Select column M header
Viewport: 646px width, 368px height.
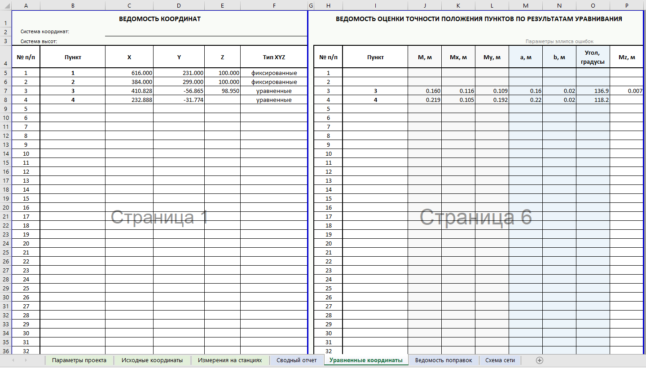[x=526, y=5]
